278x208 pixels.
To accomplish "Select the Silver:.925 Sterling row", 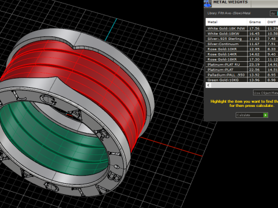I will point(242,39).
